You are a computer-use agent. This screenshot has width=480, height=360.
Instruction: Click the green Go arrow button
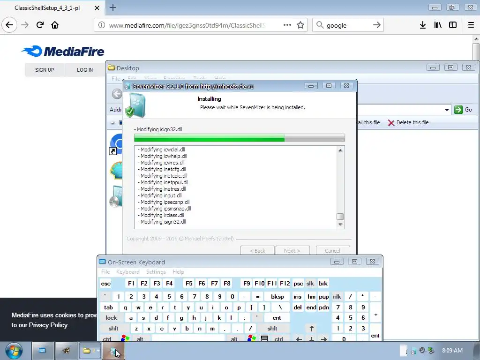(458, 110)
